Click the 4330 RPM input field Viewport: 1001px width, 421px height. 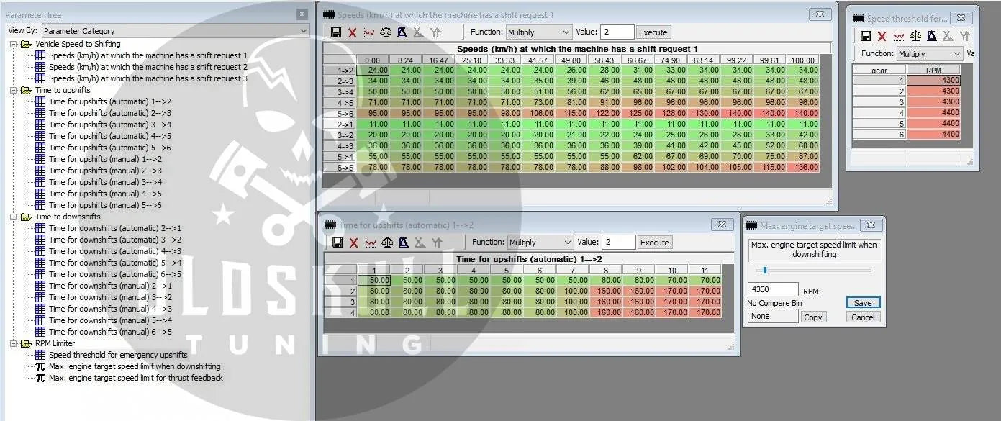[x=773, y=289]
